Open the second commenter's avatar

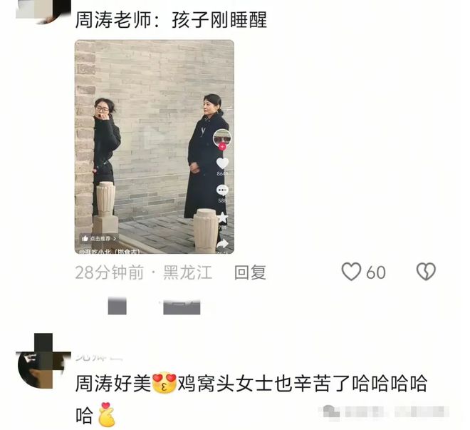[43, 361]
